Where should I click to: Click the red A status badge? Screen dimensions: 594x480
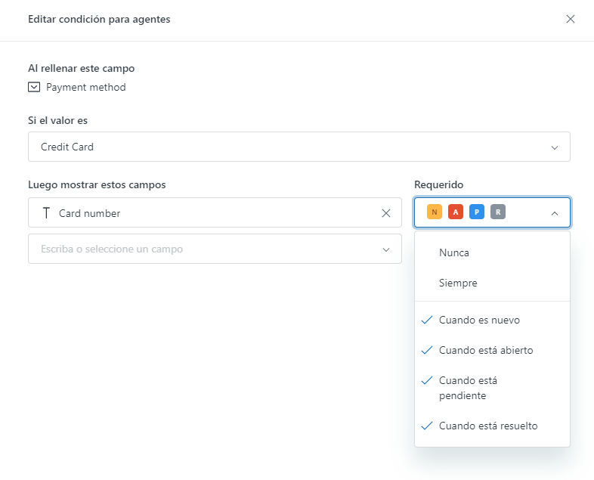455,212
